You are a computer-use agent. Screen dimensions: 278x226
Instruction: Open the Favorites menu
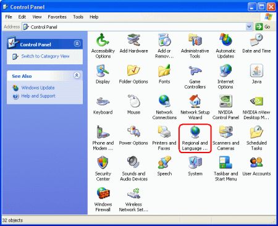point(57,17)
